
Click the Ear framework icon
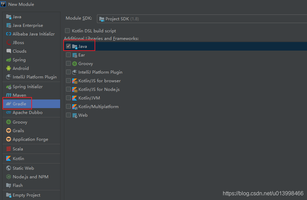click(75, 55)
